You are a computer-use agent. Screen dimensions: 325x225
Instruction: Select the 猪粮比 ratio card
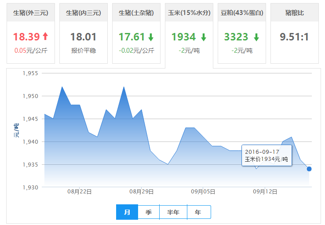click(x=295, y=33)
